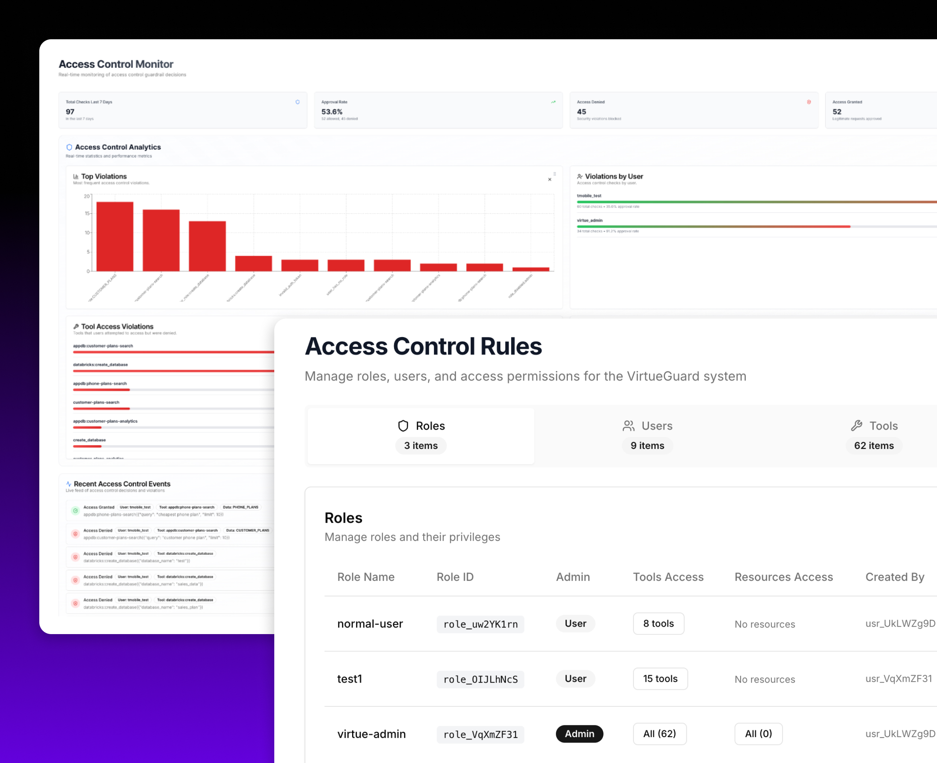Click red shield icon in Access Denied card
937x763 pixels.
click(x=809, y=102)
